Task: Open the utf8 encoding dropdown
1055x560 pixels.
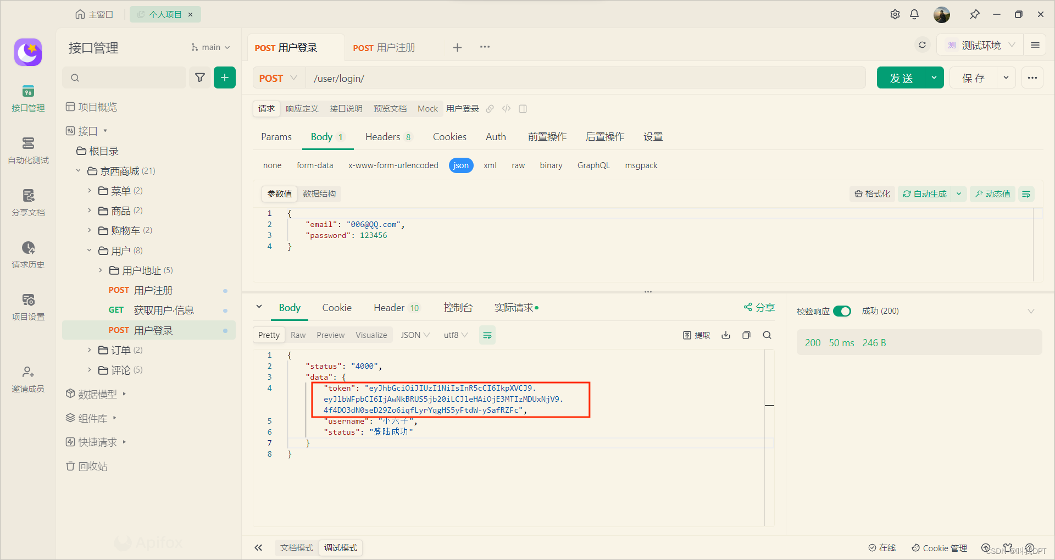Action: [x=456, y=335]
